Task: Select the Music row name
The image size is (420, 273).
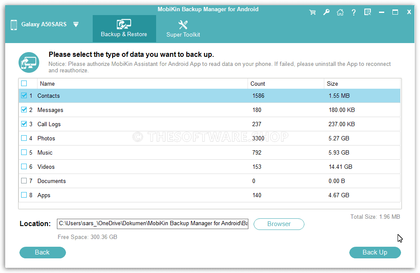Action: click(45, 152)
